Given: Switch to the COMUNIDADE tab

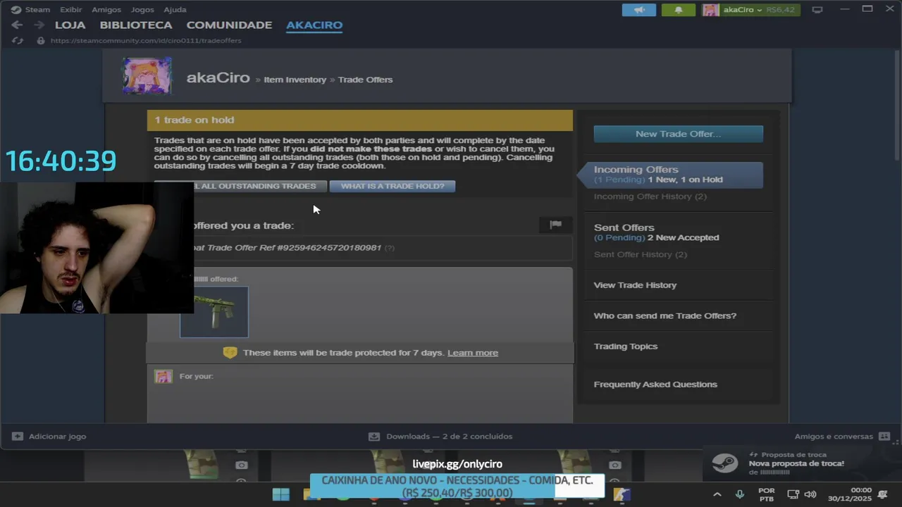Looking at the screenshot, I should coord(229,25).
